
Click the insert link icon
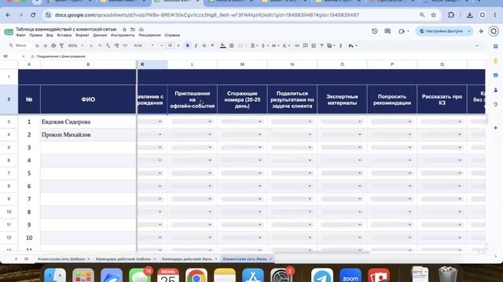pos(297,45)
